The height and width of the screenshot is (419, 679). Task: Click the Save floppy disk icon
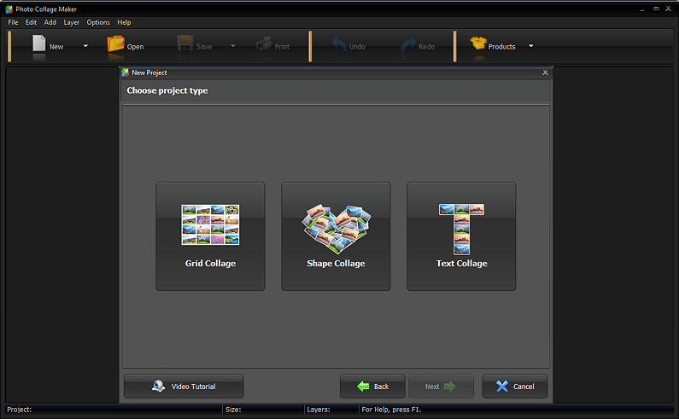(185, 44)
